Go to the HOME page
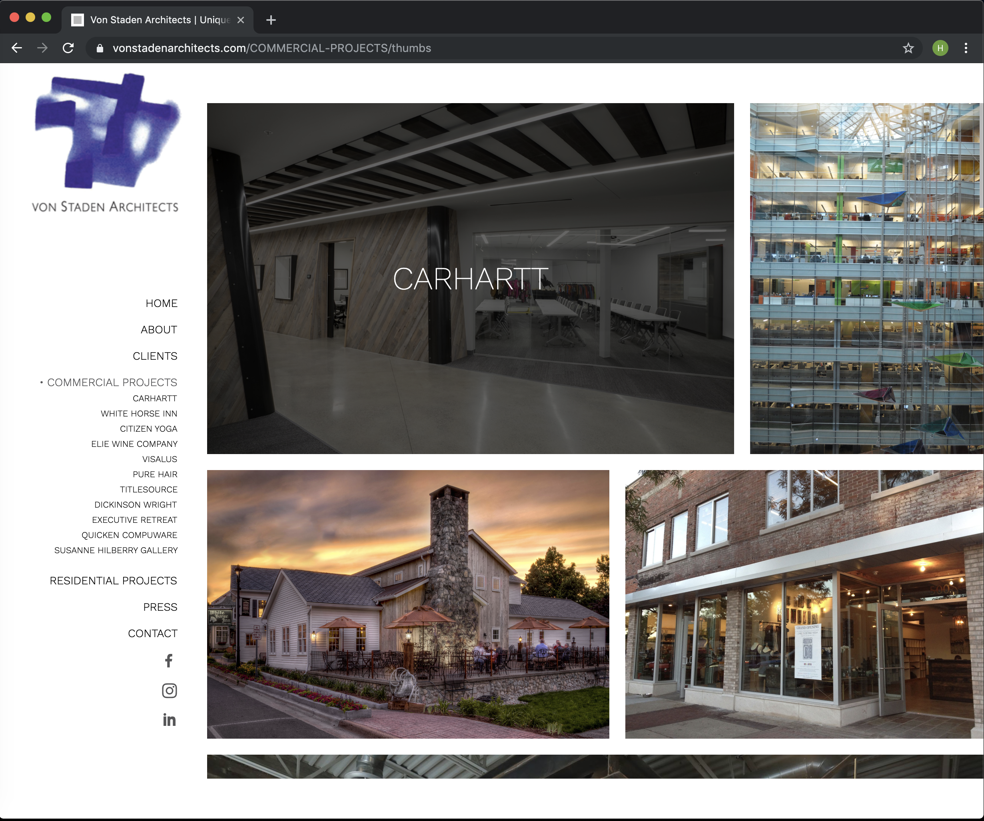Viewport: 984px width, 821px height. coord(162,303)
